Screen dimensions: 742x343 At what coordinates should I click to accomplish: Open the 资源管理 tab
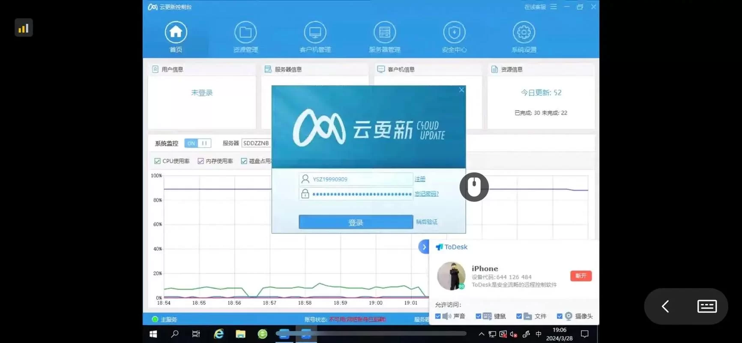[245, 37]
